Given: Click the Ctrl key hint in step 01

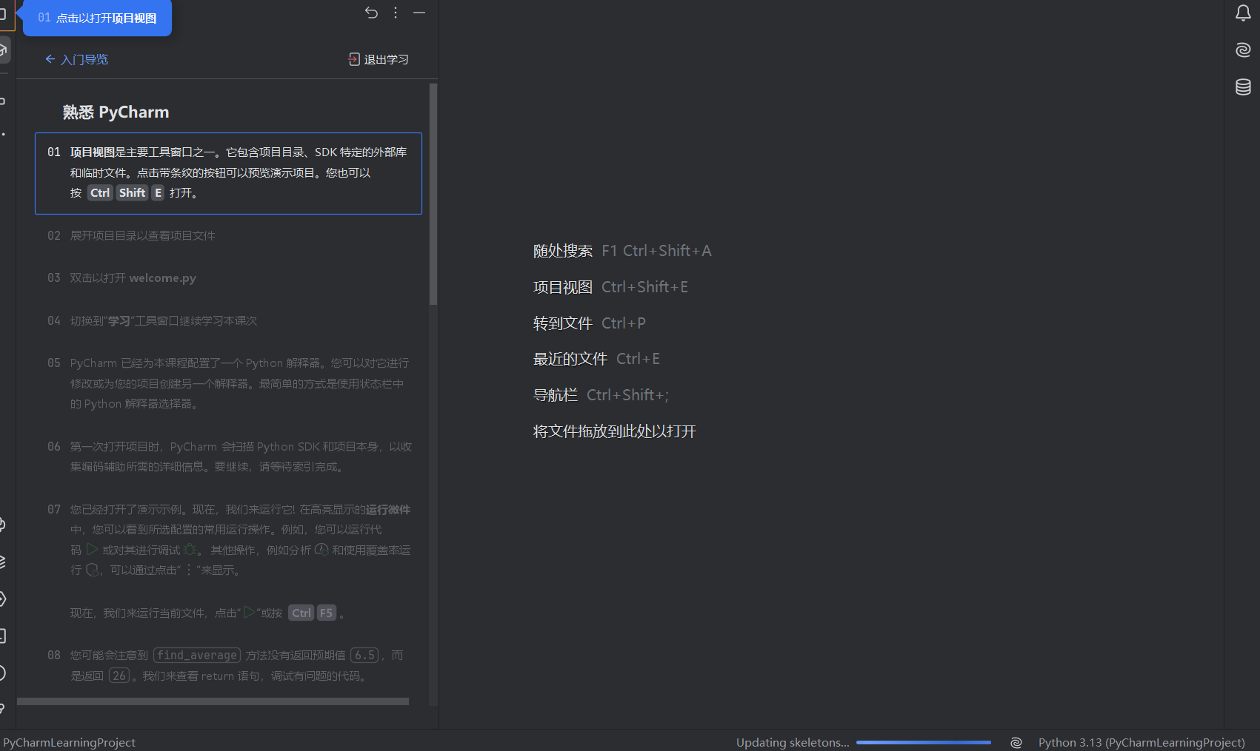Looking at the screenshot, I should [x=100, y=193].
